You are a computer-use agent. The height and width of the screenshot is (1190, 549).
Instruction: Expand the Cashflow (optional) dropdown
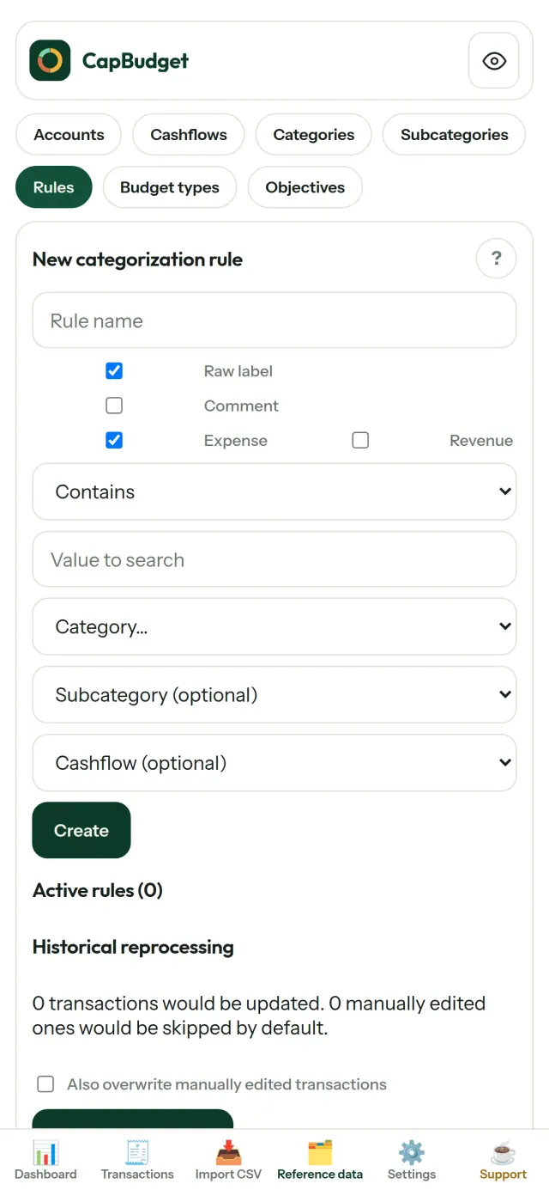coord(274,763)
